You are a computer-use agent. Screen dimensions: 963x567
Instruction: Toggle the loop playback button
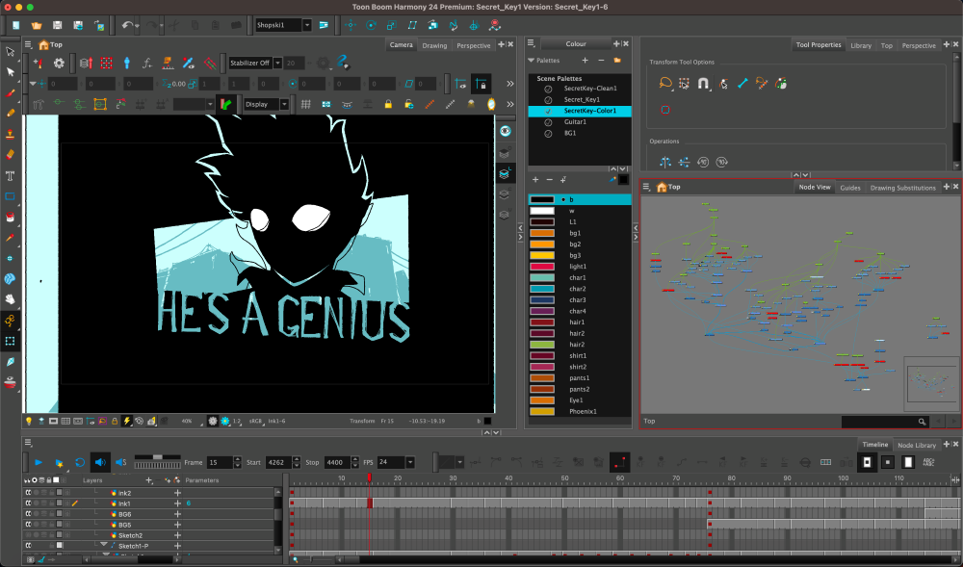click(x=80, y=462)
